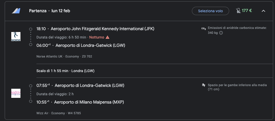This screenshot has width=275, height=121.
Task: Click the Partenza lun 12 feb header
Action: 50,11
